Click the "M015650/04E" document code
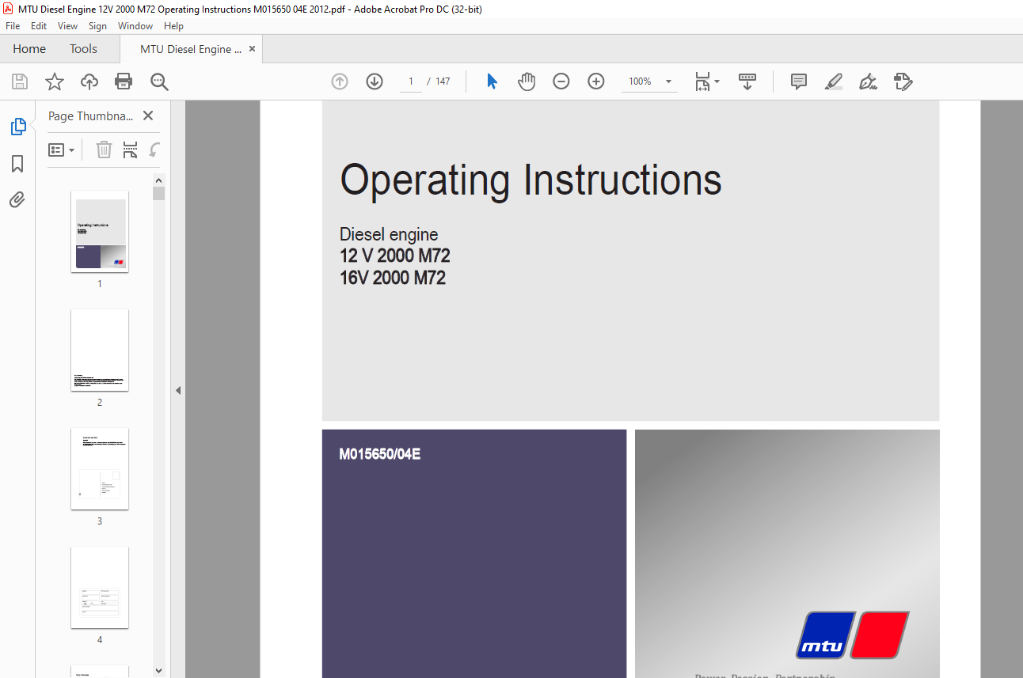The width and height of the screenshot is (1023, 678). coord(380,454)
